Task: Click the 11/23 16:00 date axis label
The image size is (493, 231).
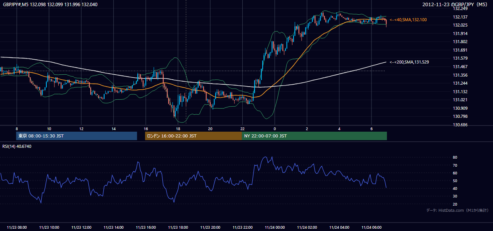Action: tap(146, 228)
